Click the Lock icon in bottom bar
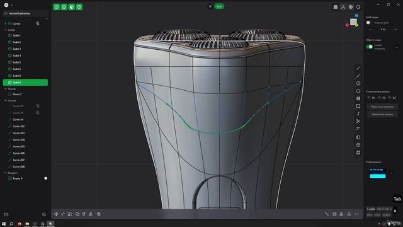Image resolution: width=403 pixels, height=227 pixels. tap(349, 214)
